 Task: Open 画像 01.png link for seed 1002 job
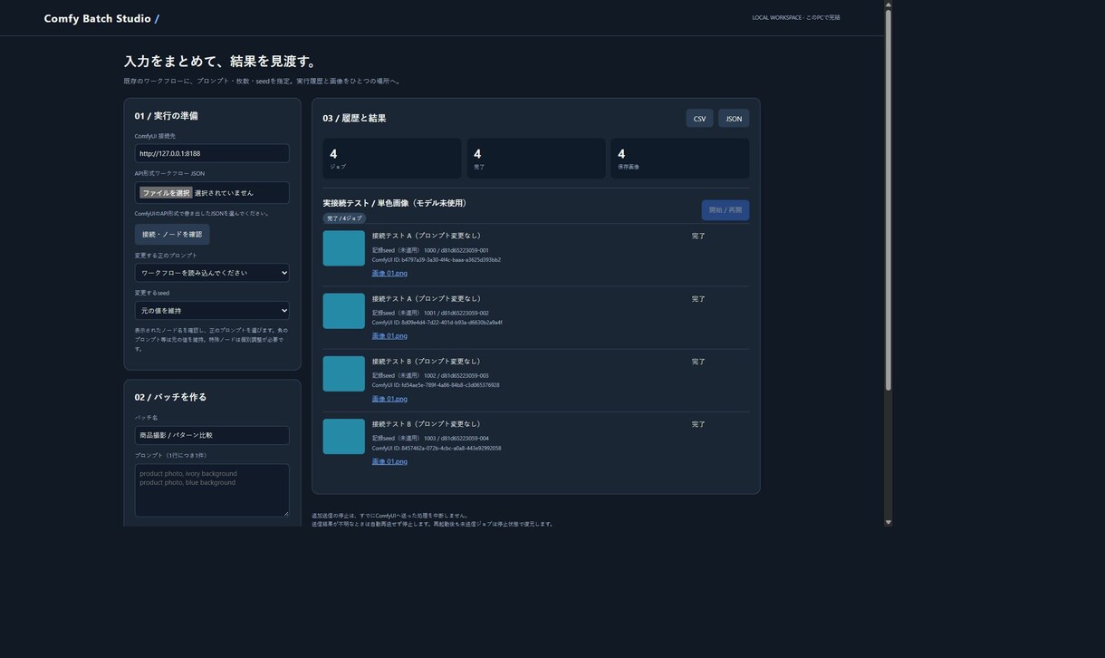click(389, 399)
